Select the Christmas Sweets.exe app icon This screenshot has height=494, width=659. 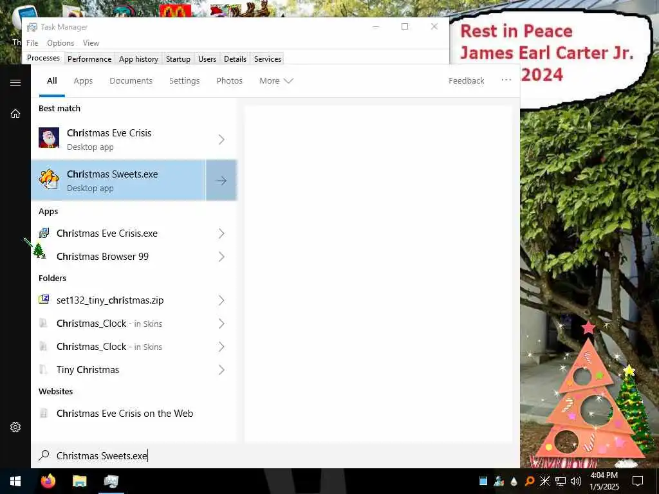coord(49,179)
